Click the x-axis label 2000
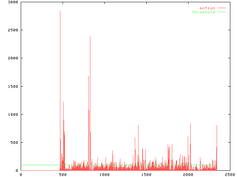Viewport: 237px width, 177px height. click(x=188, y=175)
